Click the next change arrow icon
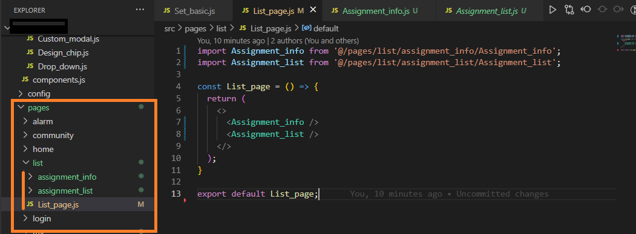The width and height of the screenshot is (636, 234). pyautogui.click(x=618, y=9)
